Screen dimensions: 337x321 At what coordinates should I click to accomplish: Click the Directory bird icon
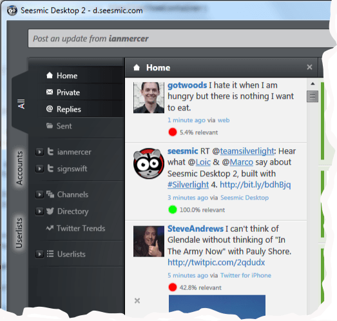pyautogui.click(x=50, y=211)
